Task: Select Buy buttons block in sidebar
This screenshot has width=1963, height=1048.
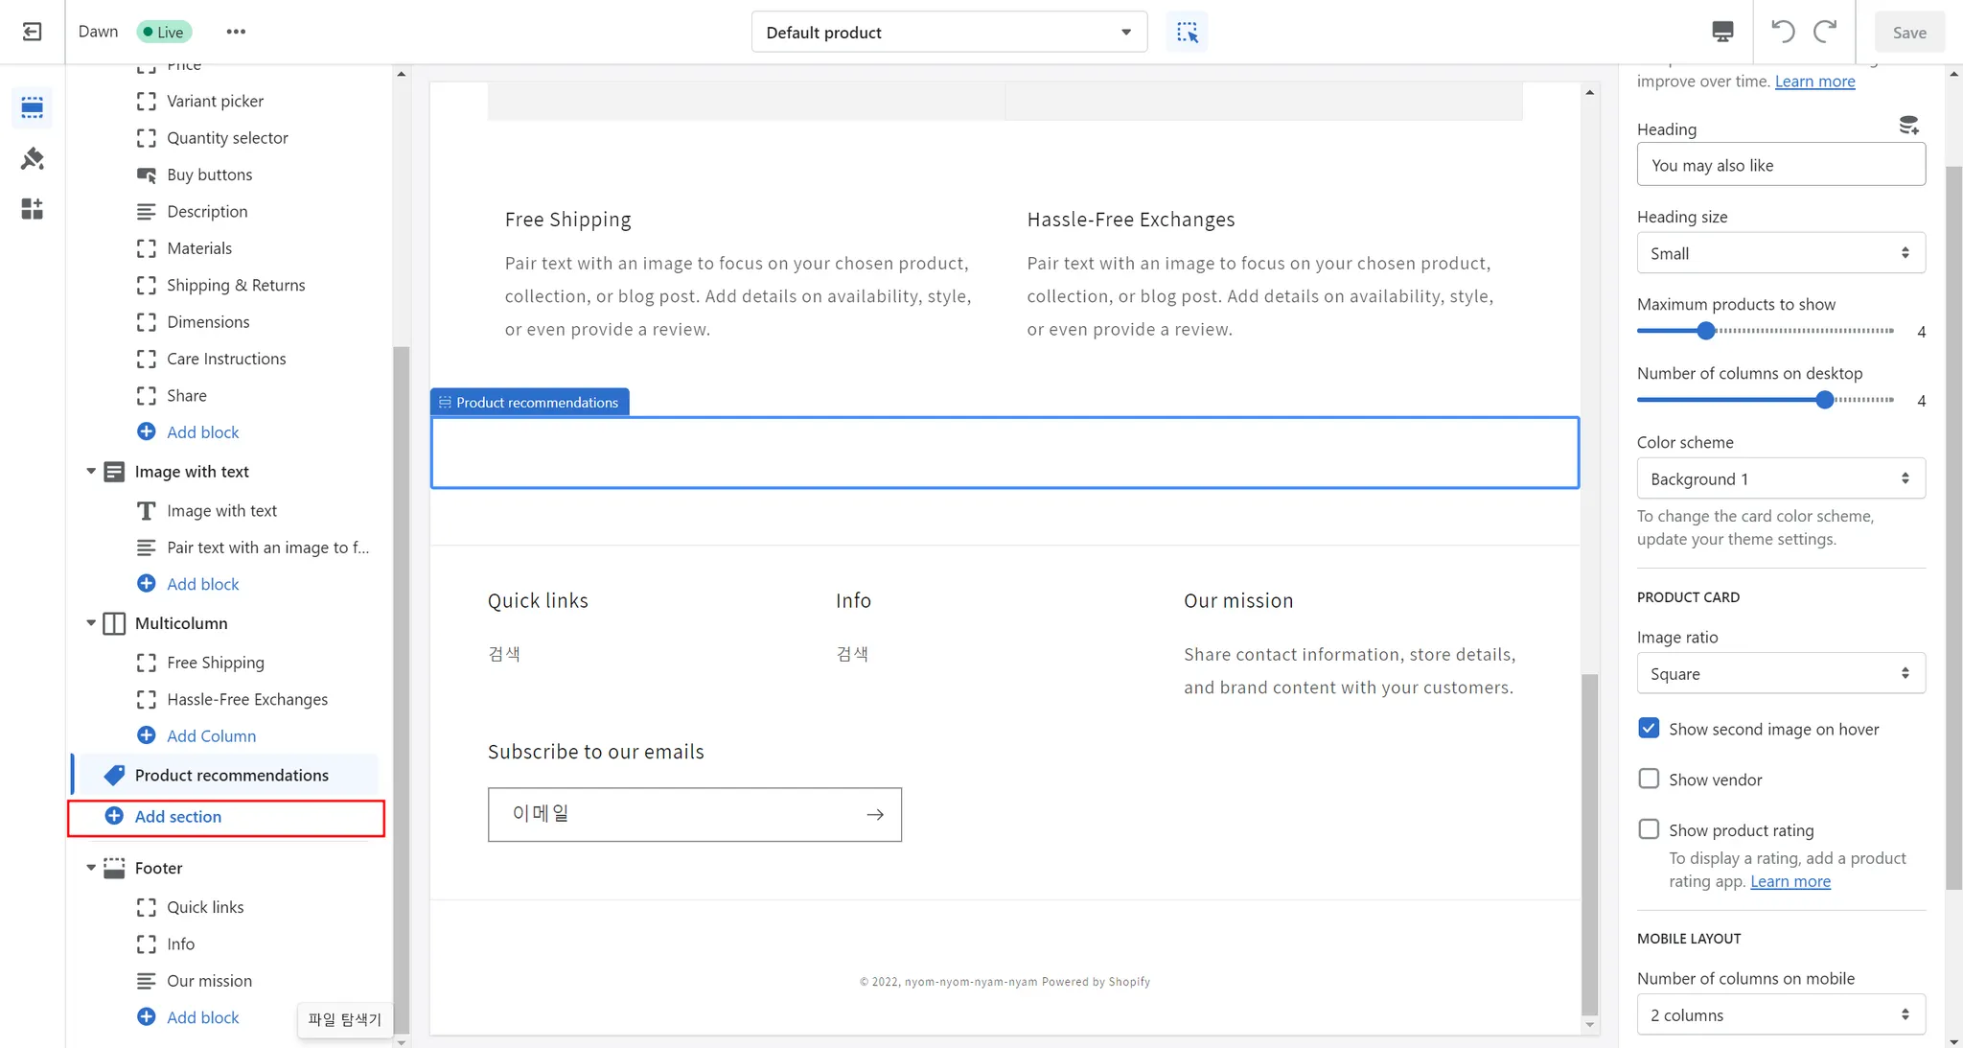Action: click(x=209, y=175)
